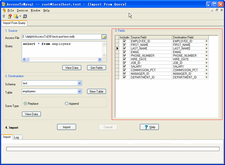This screenshot has width=225, height=165.
Task: Open destination dropdown for EMAIL
Action: pos(206,52)
